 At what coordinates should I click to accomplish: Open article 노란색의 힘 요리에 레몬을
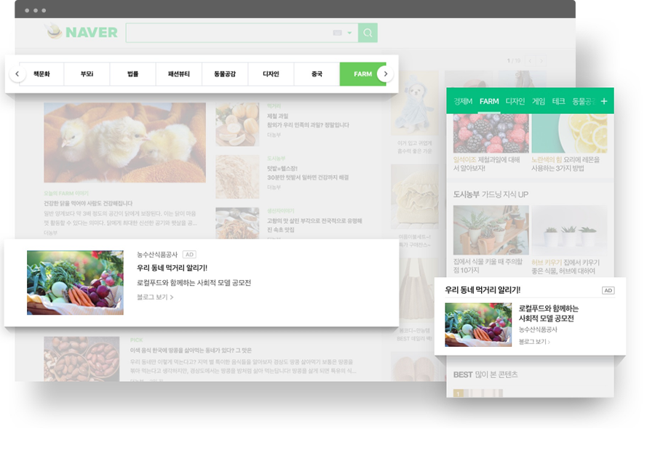click(x=565, y=164)
